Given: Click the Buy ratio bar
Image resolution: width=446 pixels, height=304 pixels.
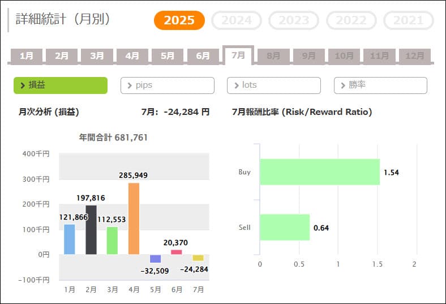Looking at the screenshot, I should (x=320, y=172).
